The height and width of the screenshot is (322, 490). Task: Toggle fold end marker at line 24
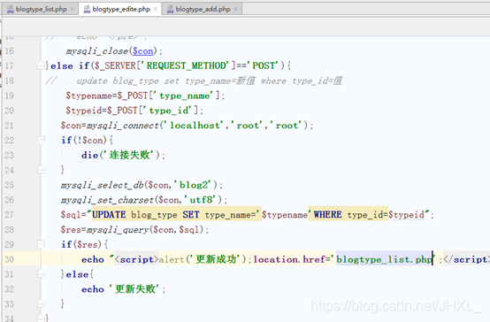coord(41,170)
